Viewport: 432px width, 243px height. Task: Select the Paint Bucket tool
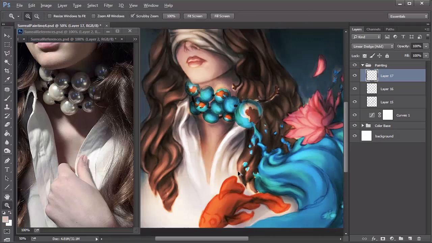pos(7,133)
